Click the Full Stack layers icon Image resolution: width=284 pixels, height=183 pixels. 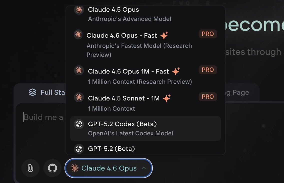[x=32, y=92]
